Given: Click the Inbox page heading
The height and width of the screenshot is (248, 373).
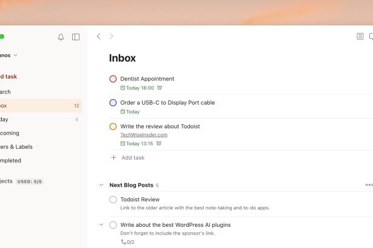Looking at the screenshot, I should pos(123,58).
